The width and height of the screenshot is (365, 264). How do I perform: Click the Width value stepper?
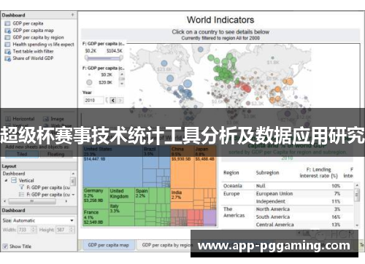(x=34, y=230)
